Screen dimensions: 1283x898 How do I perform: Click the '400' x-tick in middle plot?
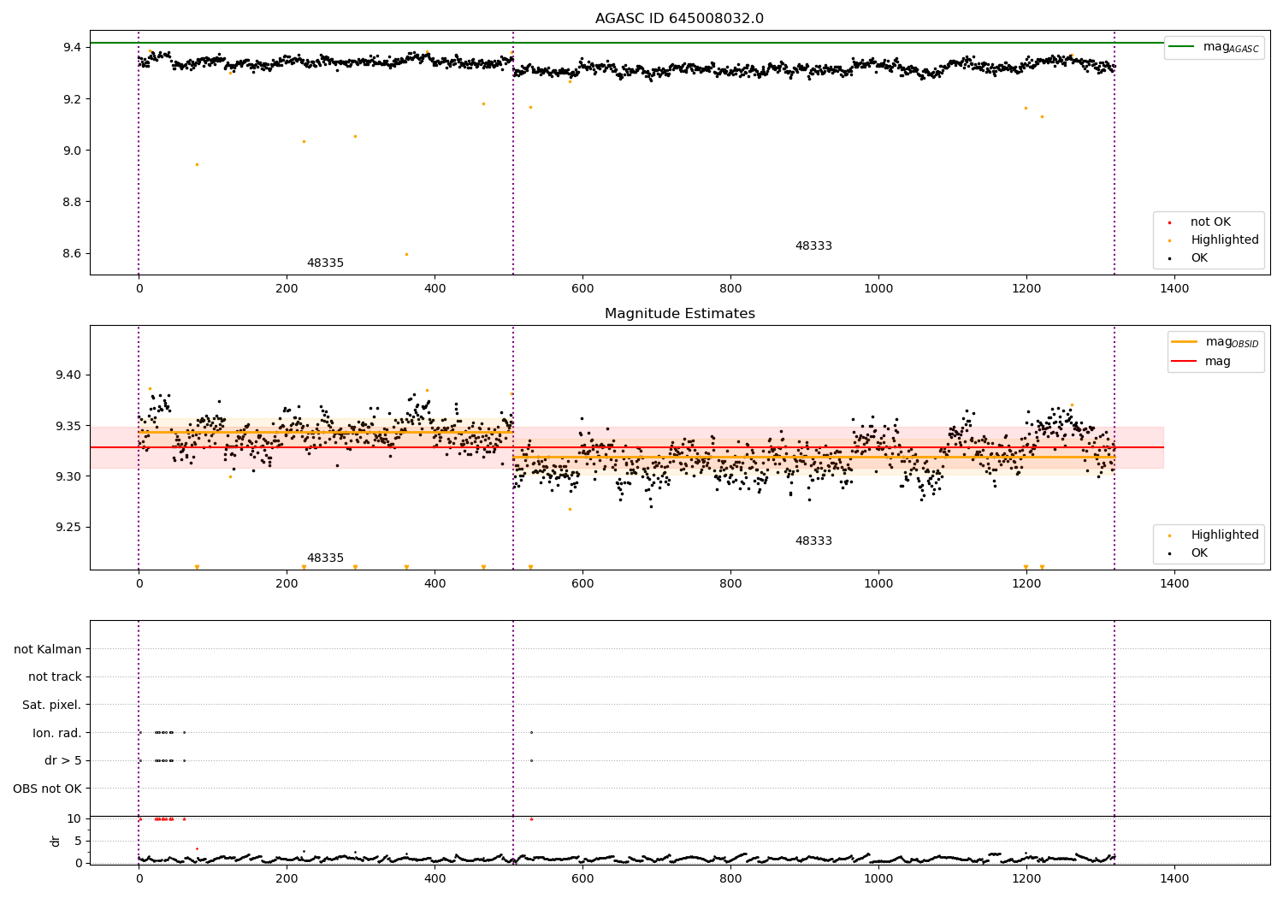[435, 583]
